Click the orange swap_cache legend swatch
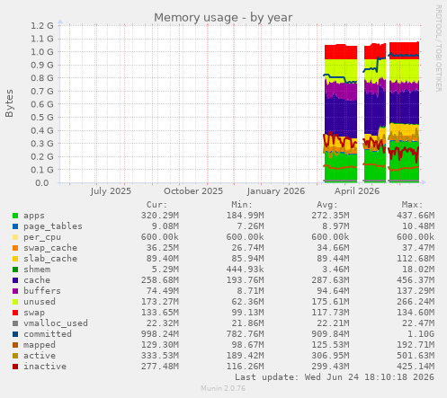The height and width of the screenshot is (398, 447). tap(15, 248)
